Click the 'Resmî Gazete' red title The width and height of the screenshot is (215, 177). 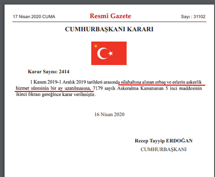[x=110, y=16]
